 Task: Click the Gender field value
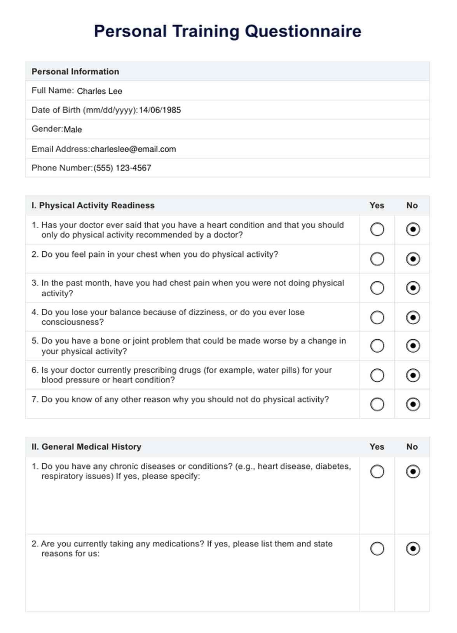73,130
